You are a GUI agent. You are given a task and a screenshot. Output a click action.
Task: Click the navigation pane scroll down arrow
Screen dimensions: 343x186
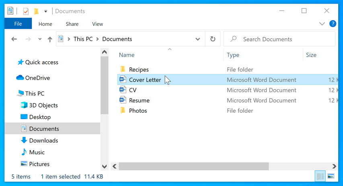point(105,167)
